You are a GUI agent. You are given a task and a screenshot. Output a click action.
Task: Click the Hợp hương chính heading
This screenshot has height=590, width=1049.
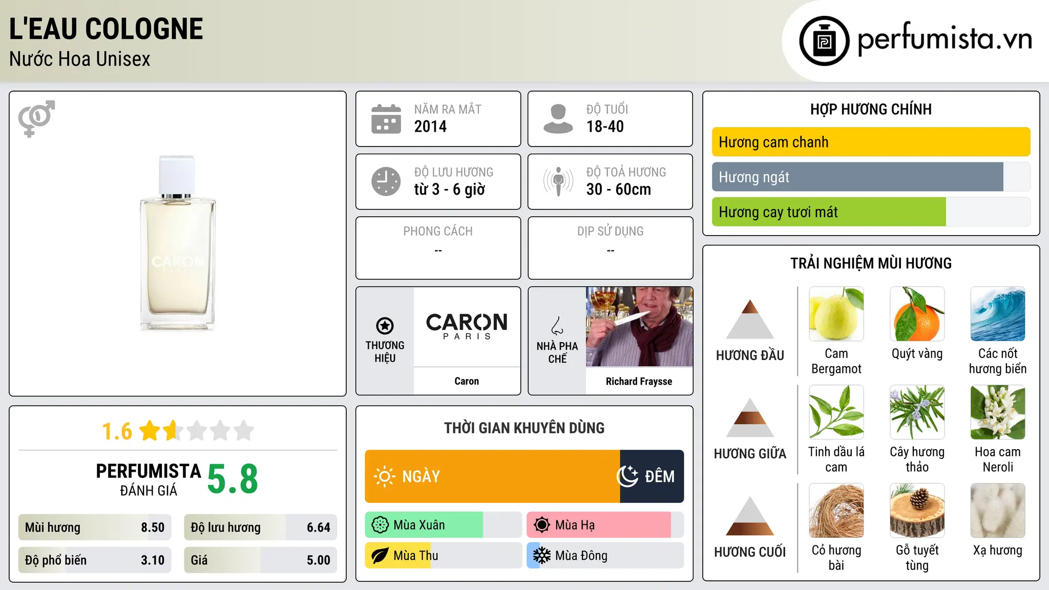click(871, 109)
